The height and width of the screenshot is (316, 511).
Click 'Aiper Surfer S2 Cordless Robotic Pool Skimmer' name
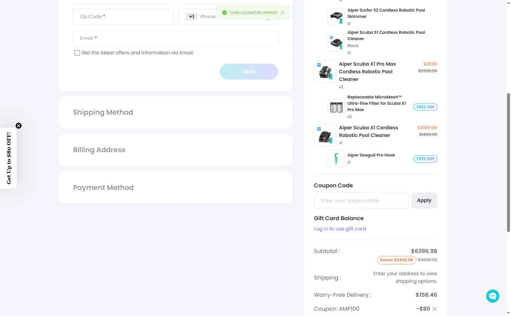click(x=386, y=13)
